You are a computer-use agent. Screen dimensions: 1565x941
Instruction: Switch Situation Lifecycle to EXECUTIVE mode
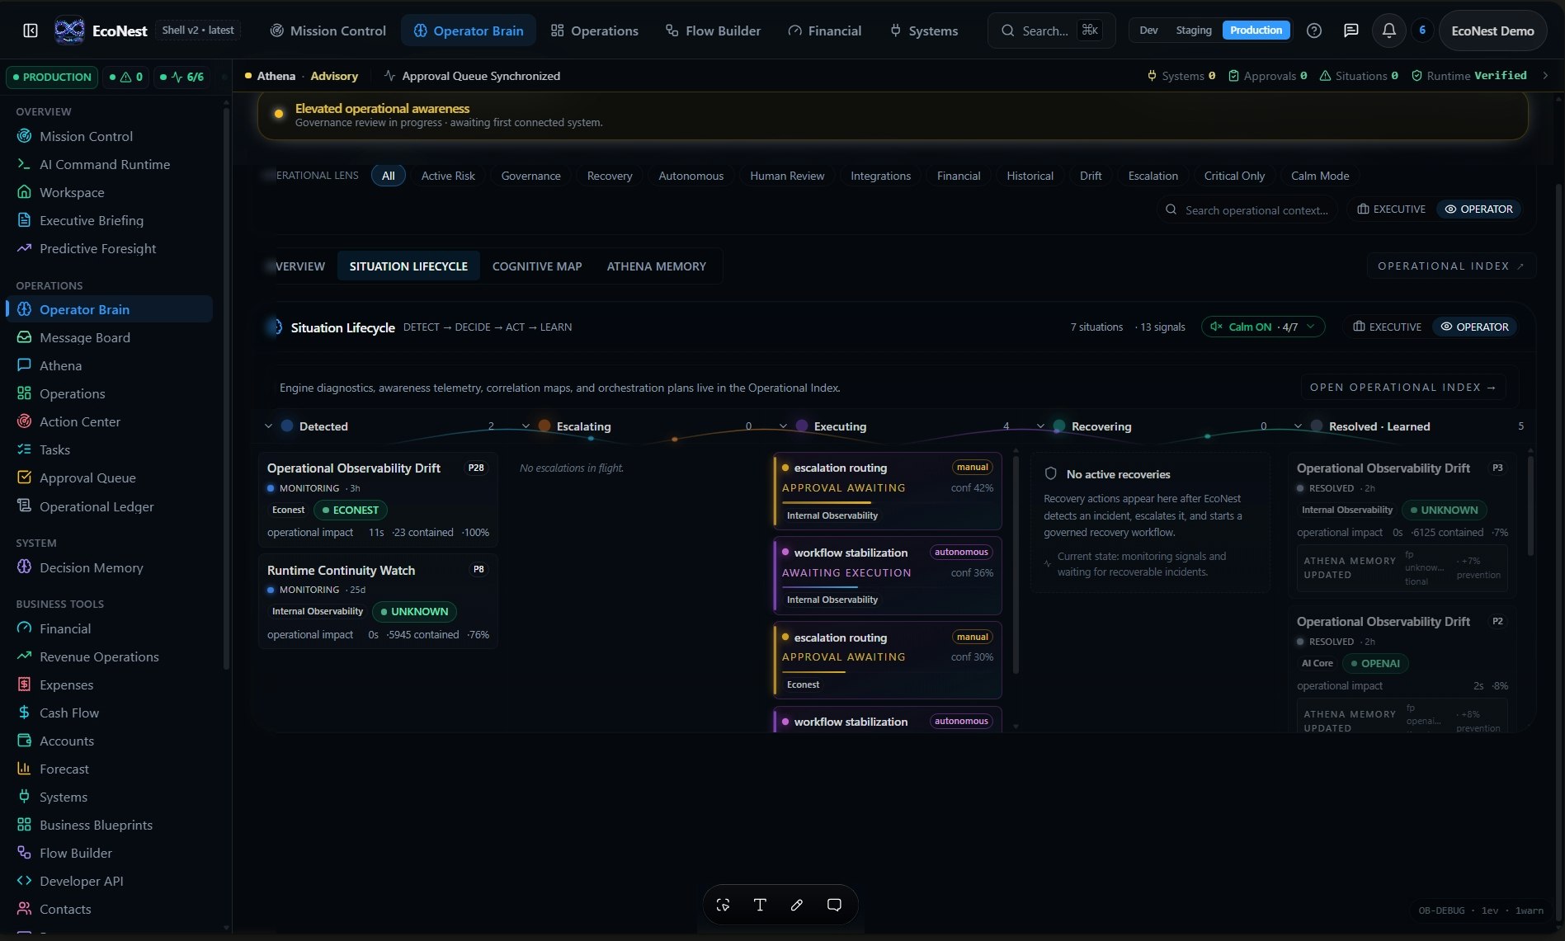(1387, 327)
